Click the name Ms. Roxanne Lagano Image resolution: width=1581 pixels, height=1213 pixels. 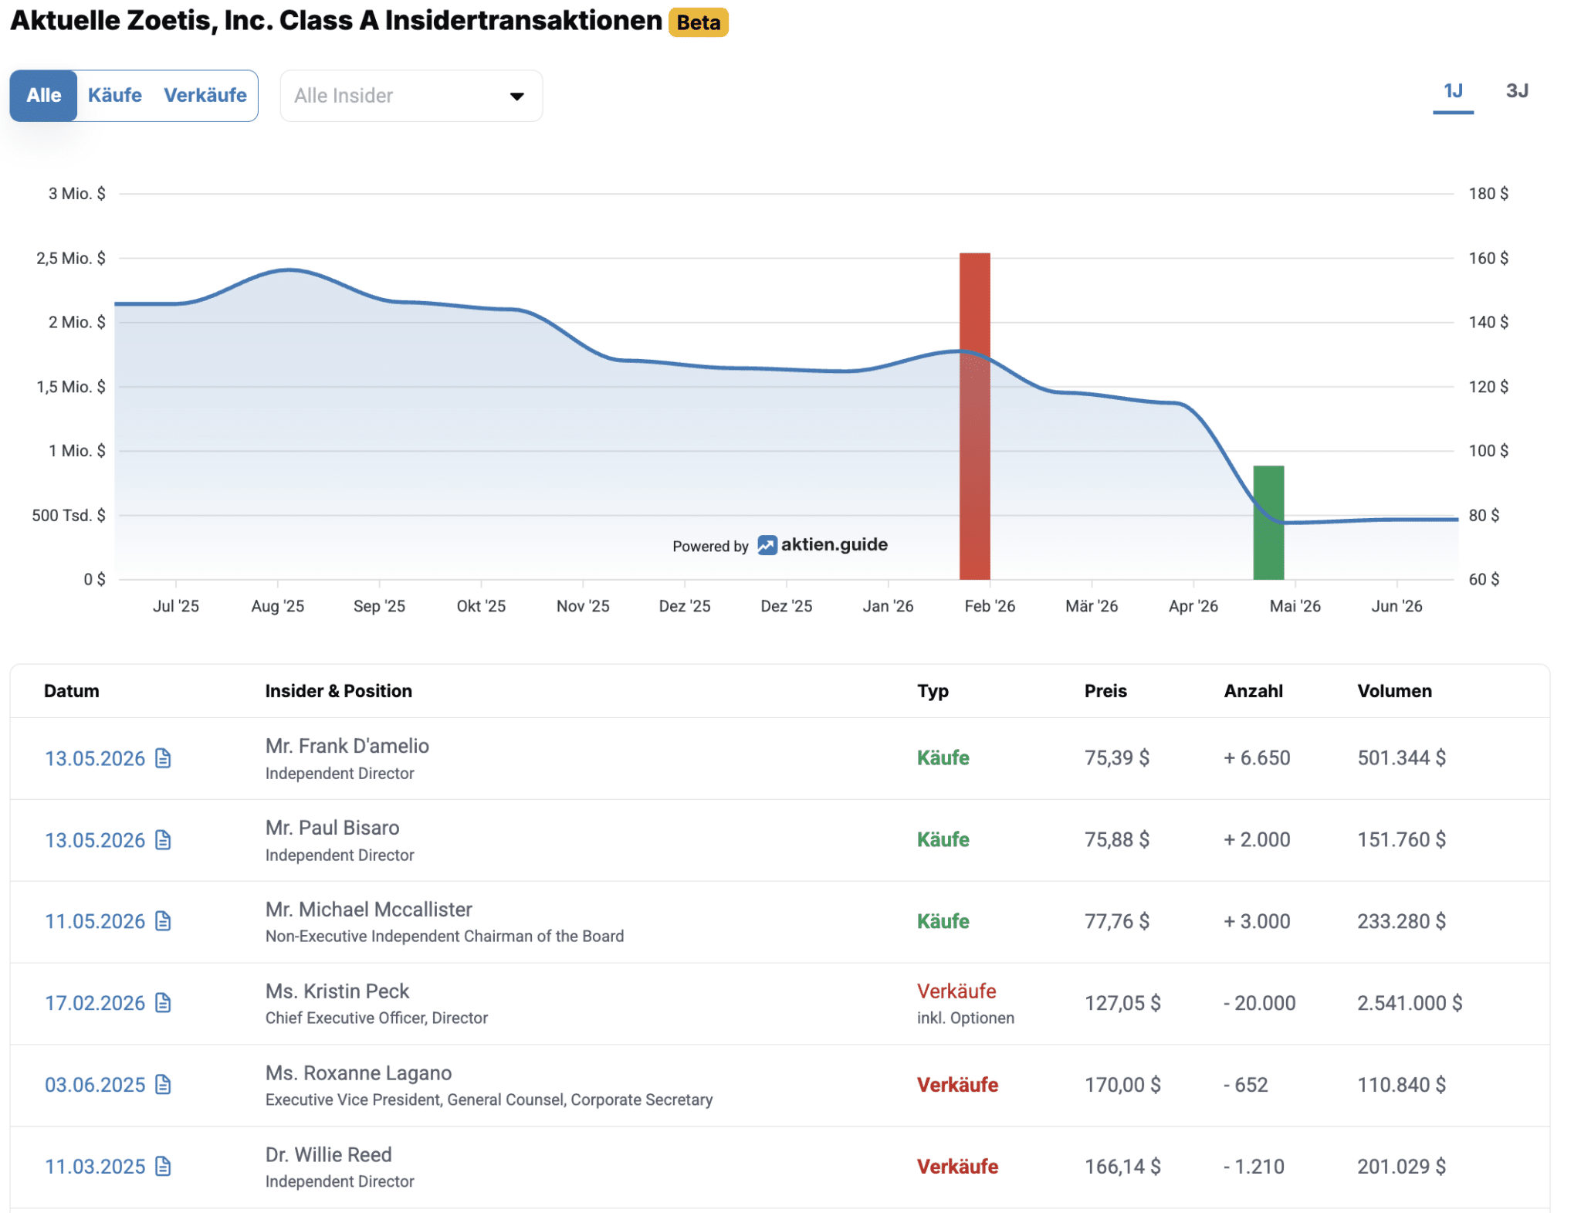(358, 1073)
